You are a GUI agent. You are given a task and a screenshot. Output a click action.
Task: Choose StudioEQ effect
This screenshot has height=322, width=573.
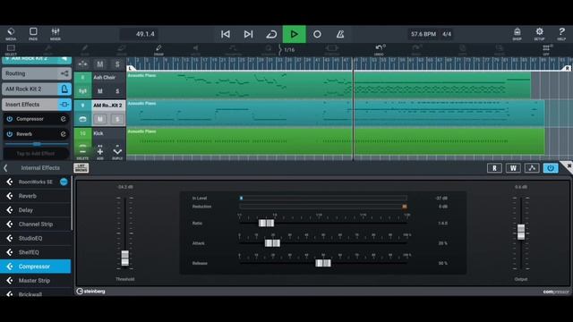(x=36, y=239)
